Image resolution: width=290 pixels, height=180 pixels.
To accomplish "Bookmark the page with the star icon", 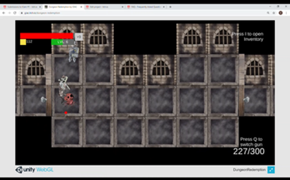I will point(274,13).
